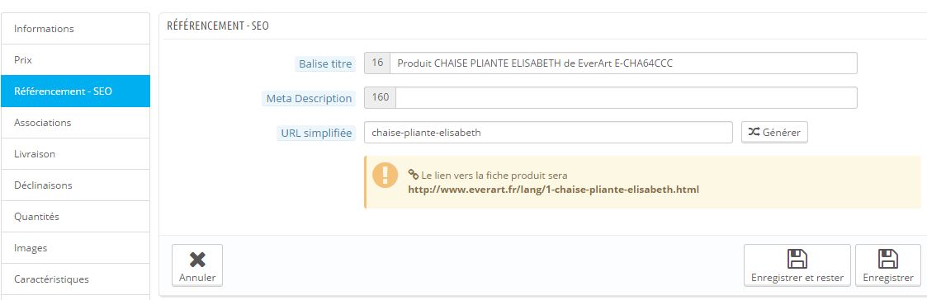Click the orange exclamation warning icon
This screenshot has width=927, height=300.
(385, 176)
